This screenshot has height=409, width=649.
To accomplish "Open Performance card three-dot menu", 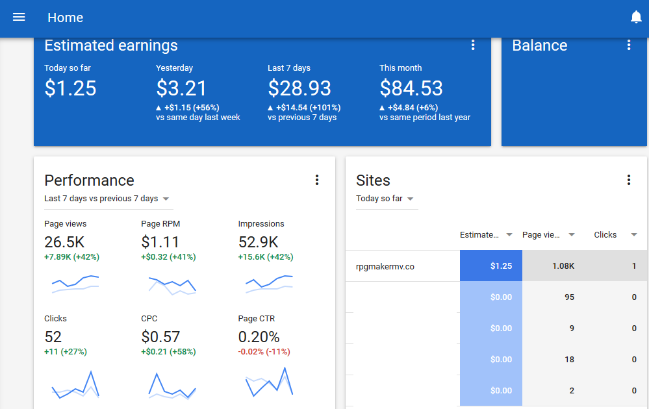I will (316, 180).
